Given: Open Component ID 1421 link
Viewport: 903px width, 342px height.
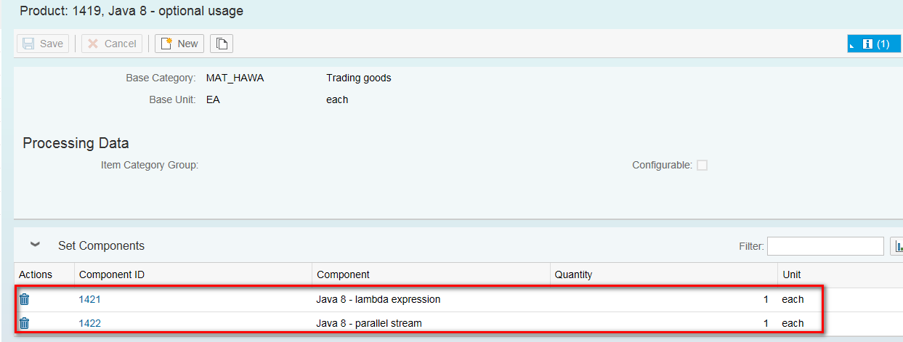Looking at the screenshot, I should [x=90, y=299].
